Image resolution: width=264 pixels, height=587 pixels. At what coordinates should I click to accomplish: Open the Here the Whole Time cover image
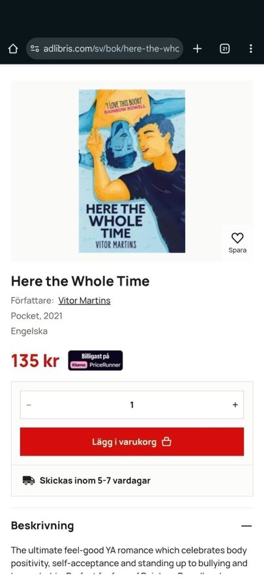coord(132,171)
